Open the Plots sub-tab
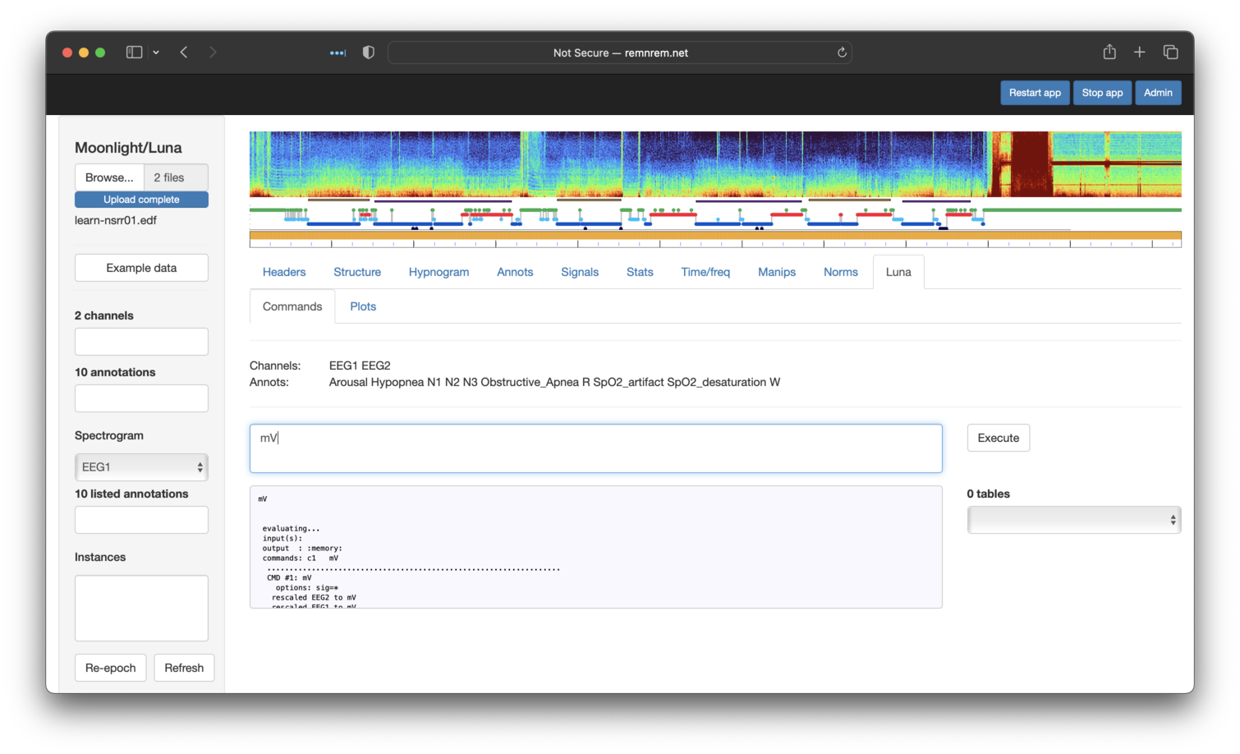Viewport: 1240px width, 754px height. tap(363, 306)
